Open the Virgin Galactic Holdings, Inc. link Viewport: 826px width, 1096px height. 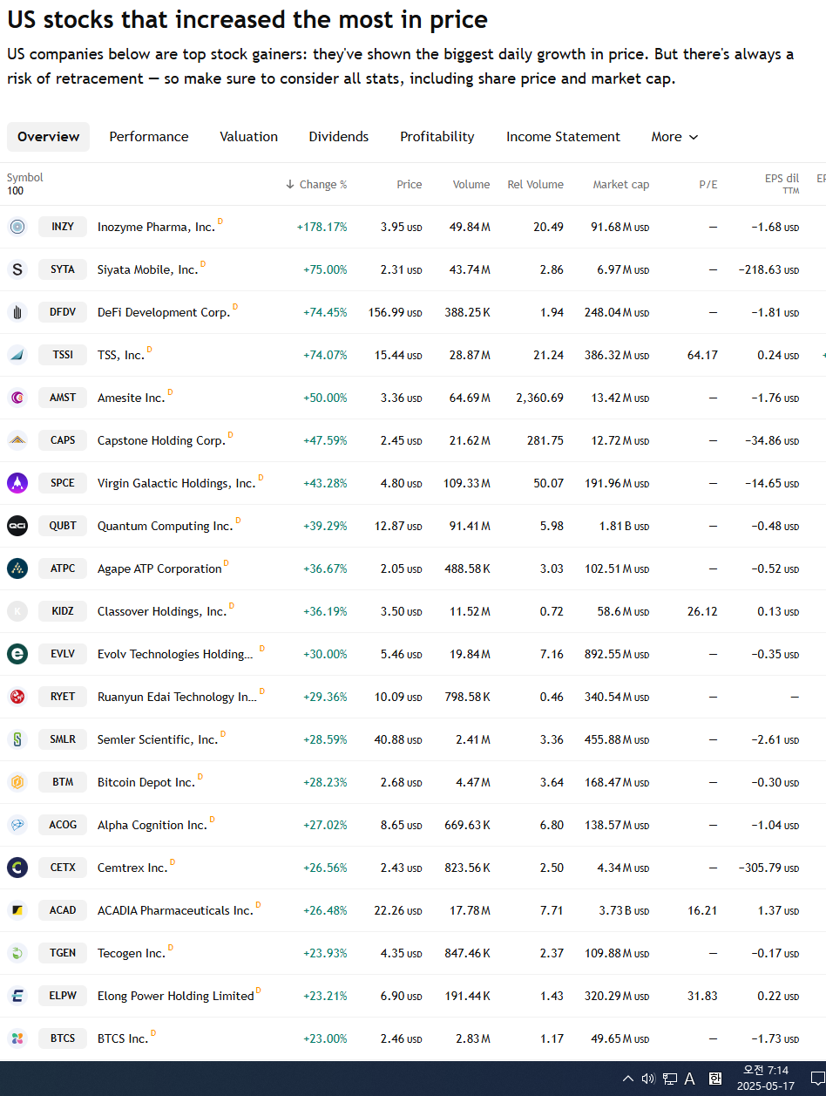tap(176, 483)
